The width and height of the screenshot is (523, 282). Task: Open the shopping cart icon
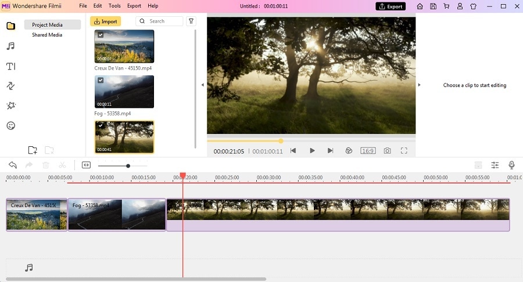446,6
